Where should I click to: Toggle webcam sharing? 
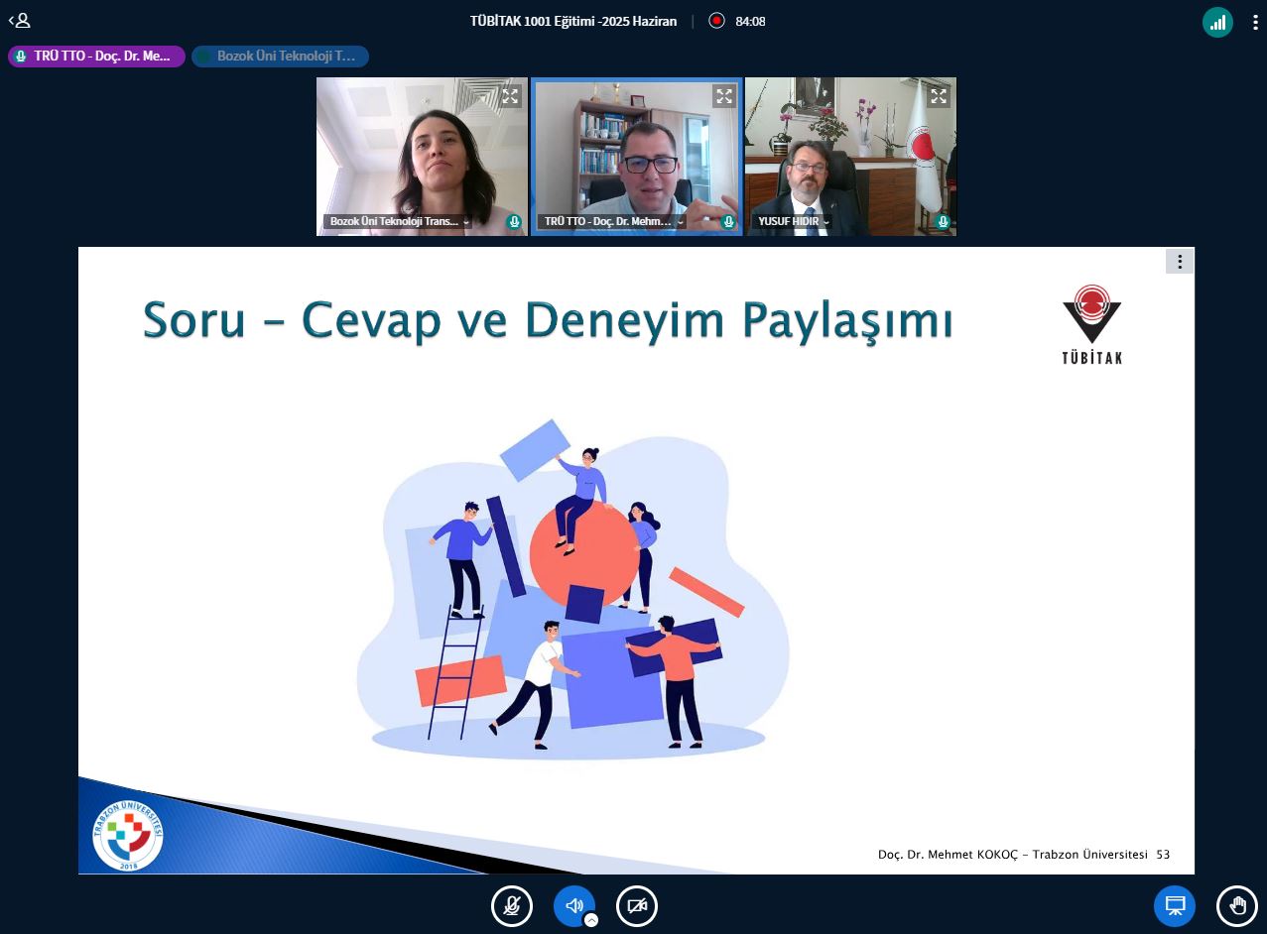click(637, 906)
